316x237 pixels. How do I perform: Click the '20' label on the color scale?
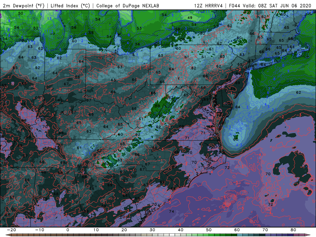click(x=124, y=230)
